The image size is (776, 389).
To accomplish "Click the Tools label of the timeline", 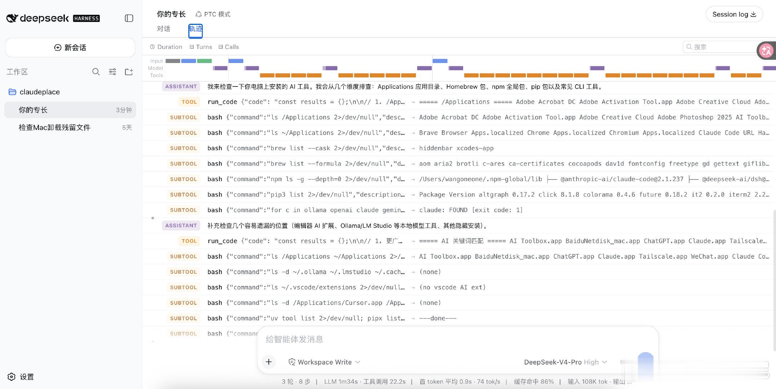I will pos(156,75).
